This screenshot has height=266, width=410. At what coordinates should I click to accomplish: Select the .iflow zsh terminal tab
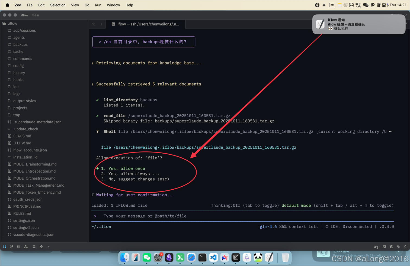click(145, 24)
